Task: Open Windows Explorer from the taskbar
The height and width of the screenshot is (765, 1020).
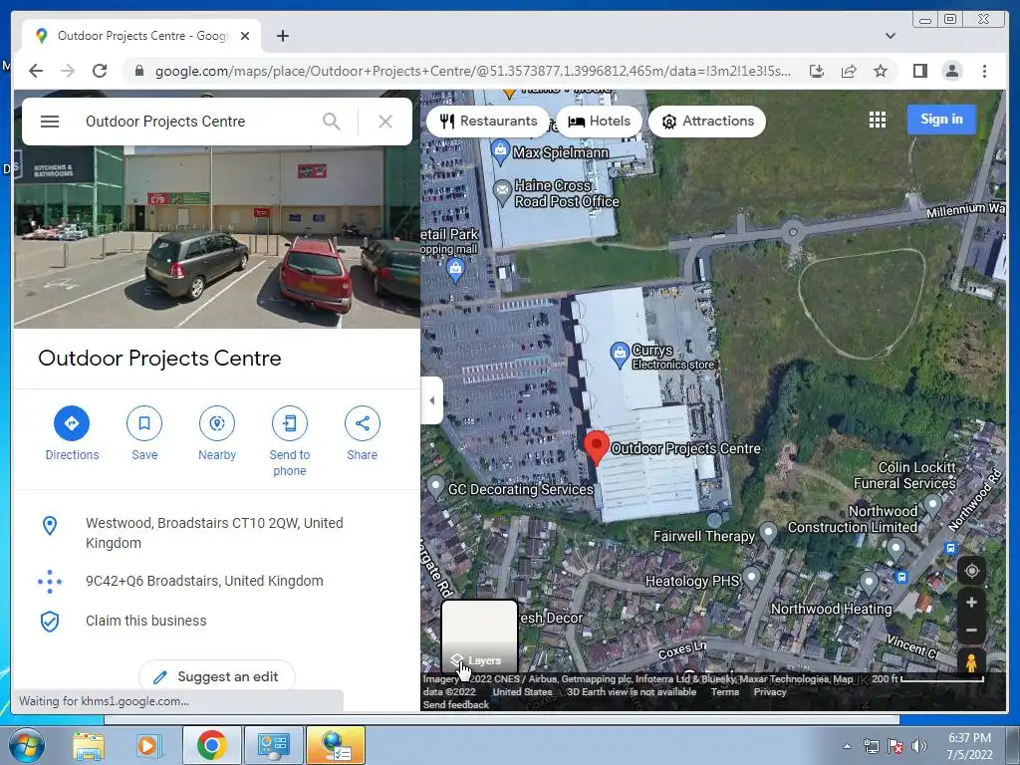Action: [x=89, y=745]
